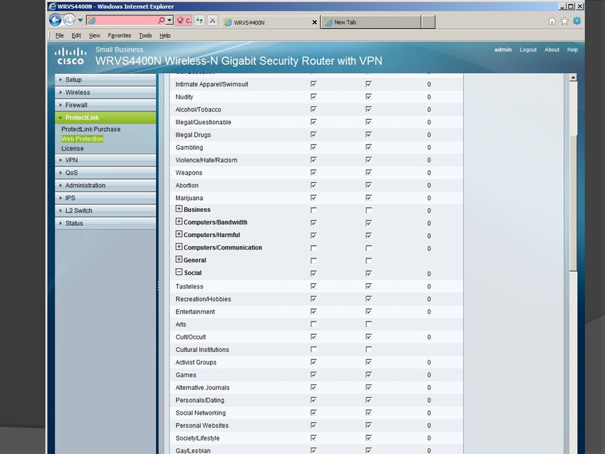Screen dimensions: 605x454
Task: Expand the Computers/Communication category plus icon
Action: click(179, 247)
